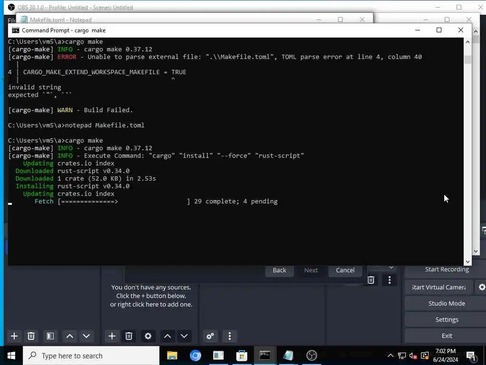This screenshot has width=486, height=365.
Task: Open the clock showing 7:02 PM
Action: point(446,355)
